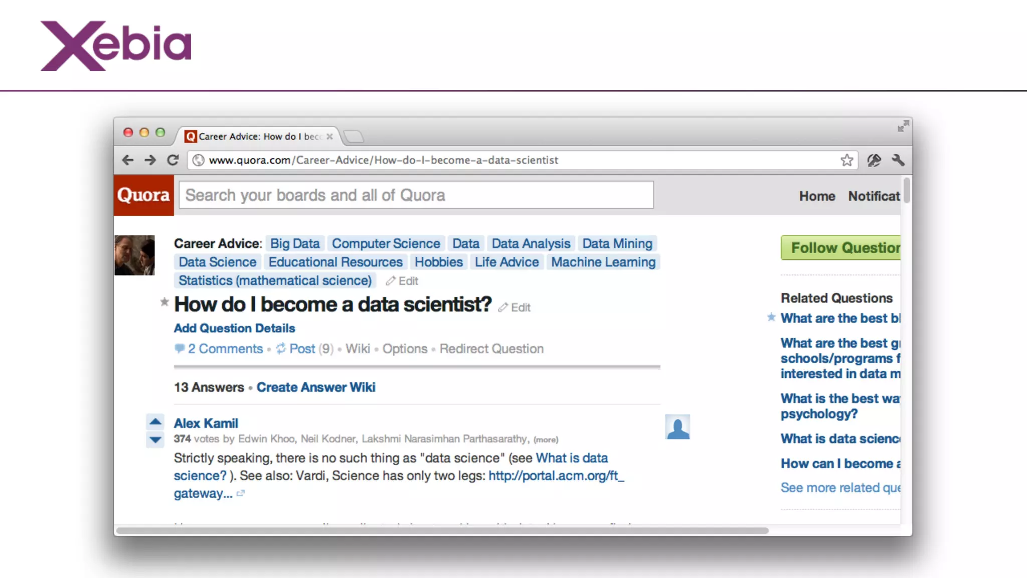Open the Machine Learning topic tag
This screenshot has width=1027, height=578.
(603, 262)
